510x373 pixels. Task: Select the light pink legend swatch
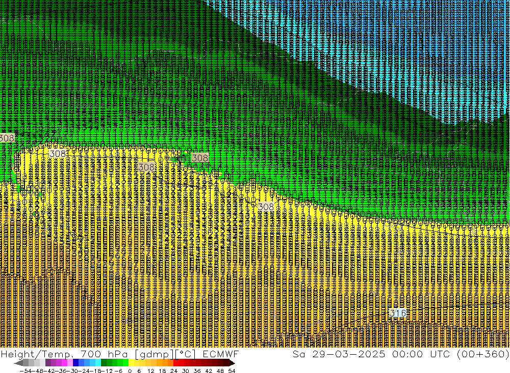[x=70, y=363]
